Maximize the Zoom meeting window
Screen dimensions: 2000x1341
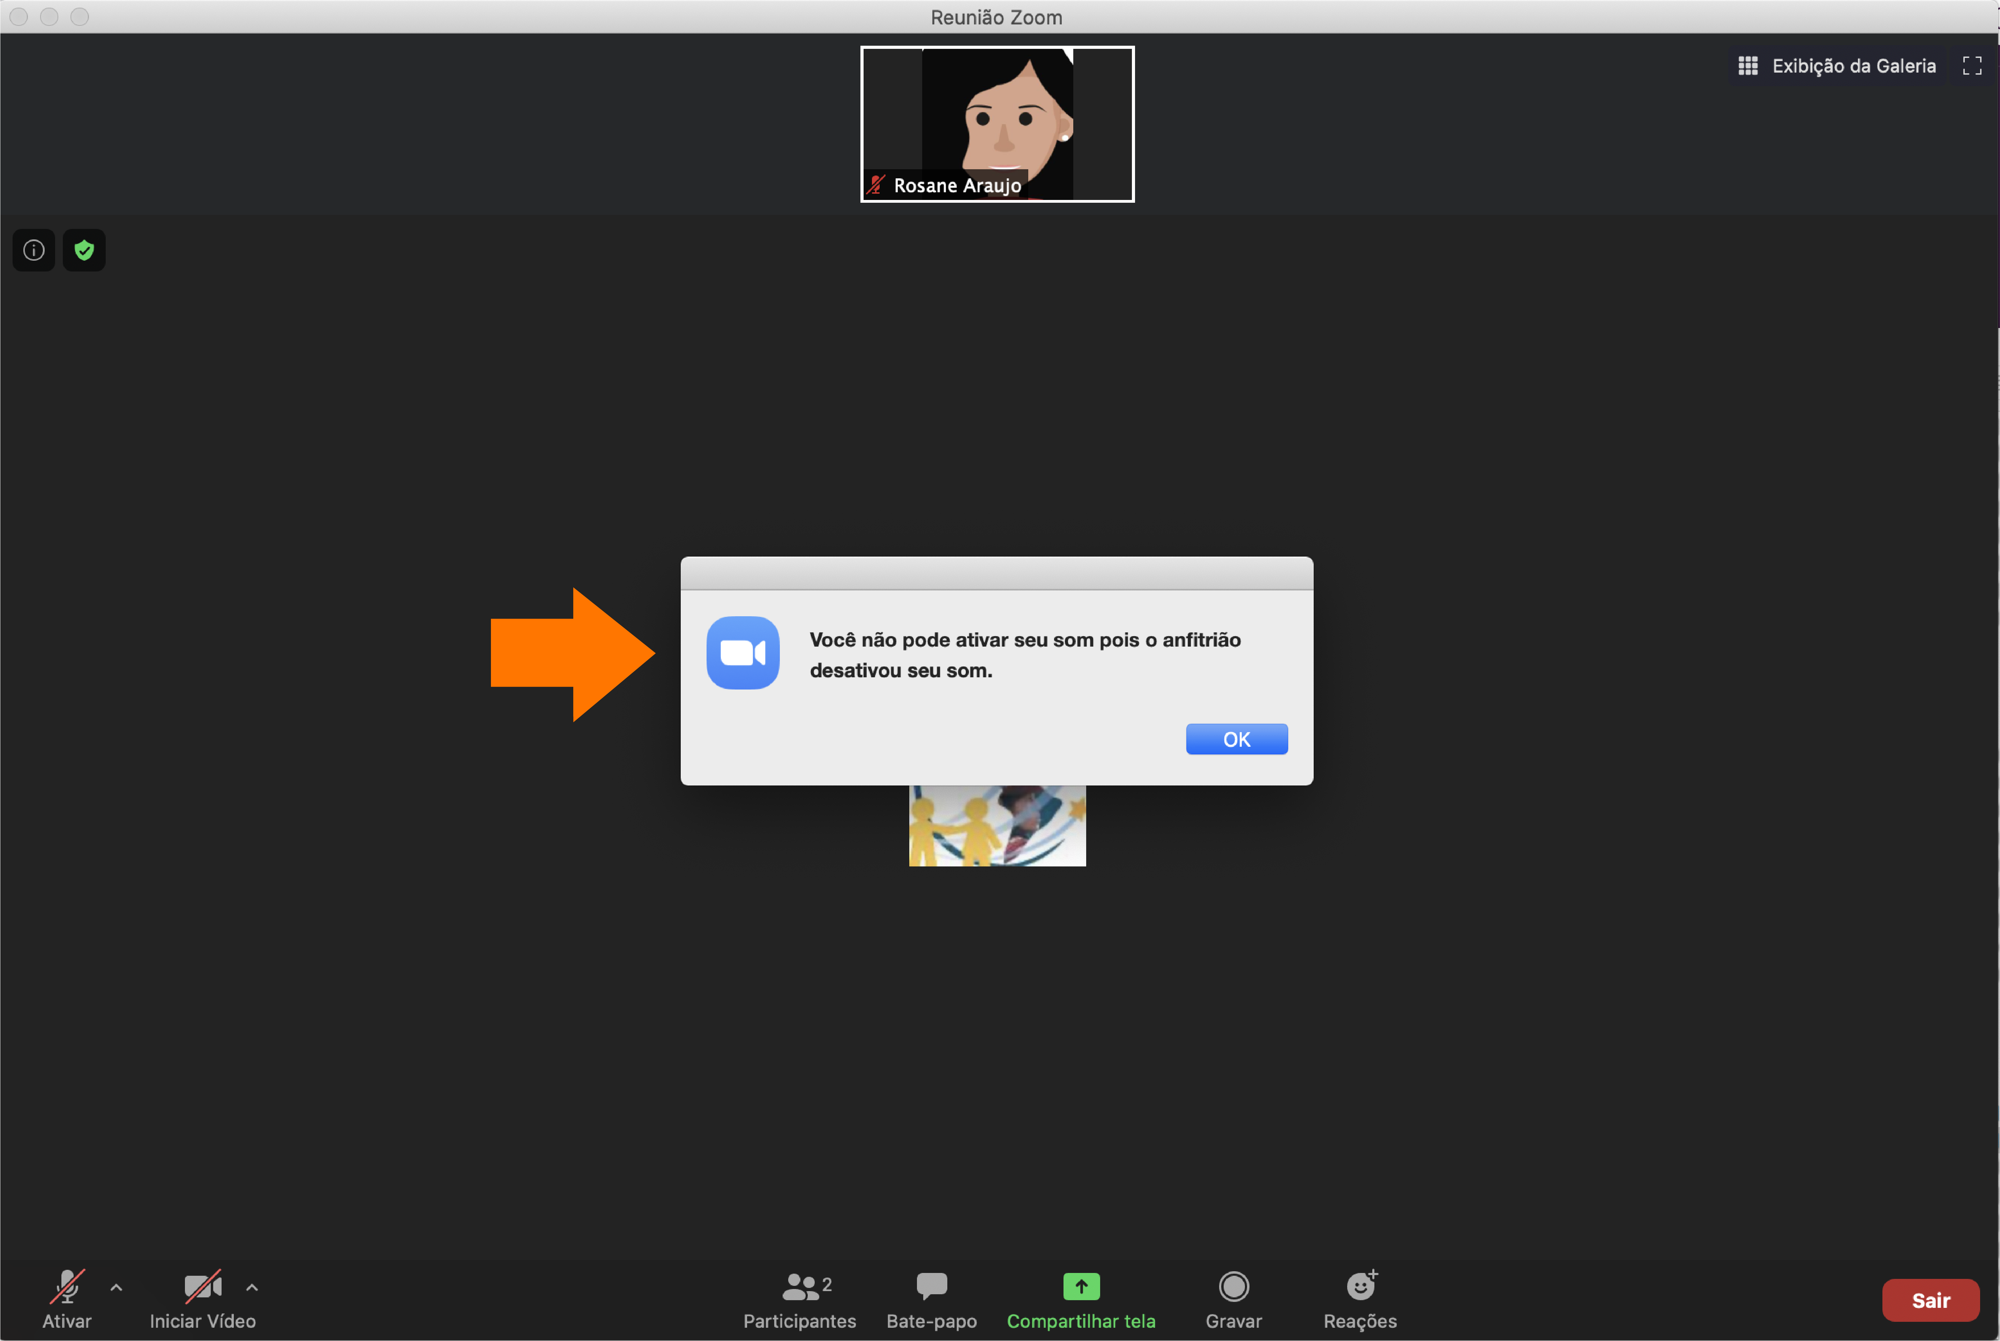tap(80, 16)
